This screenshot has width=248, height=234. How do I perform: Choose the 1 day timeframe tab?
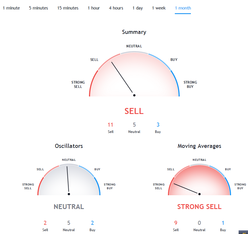[137, 8]
